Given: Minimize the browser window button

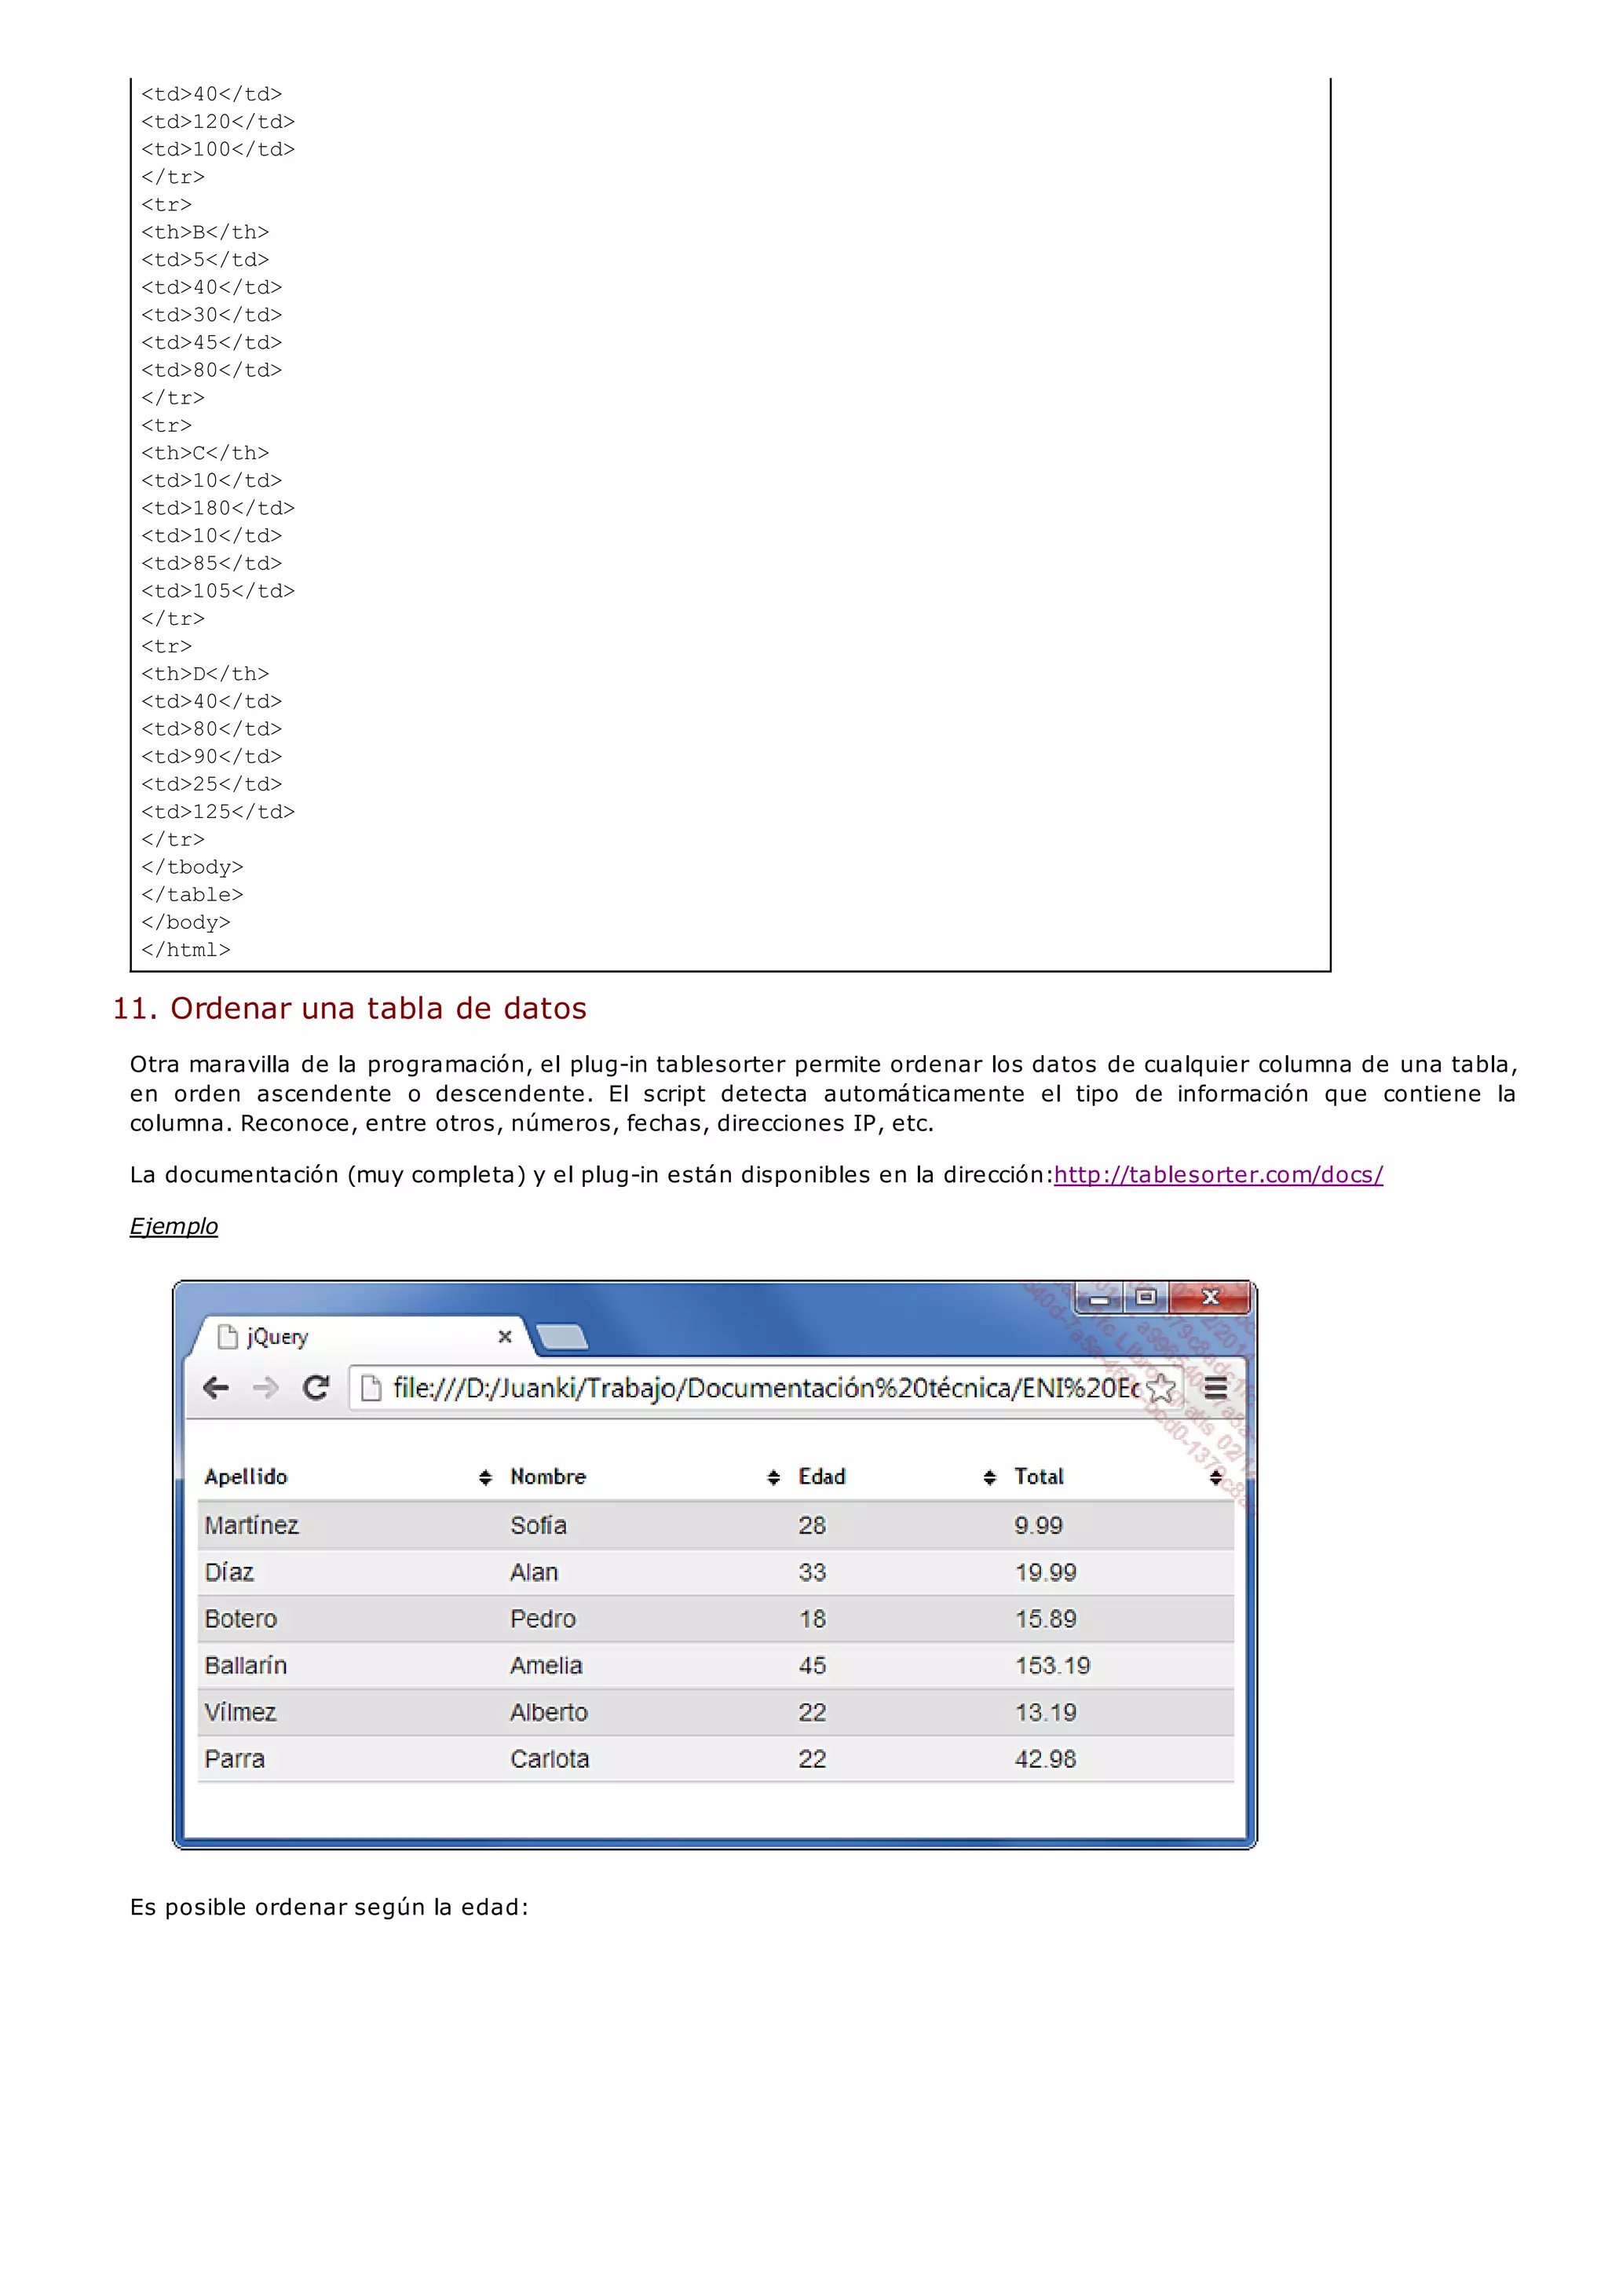Looking at the screenshot, I should 1099,1298.
